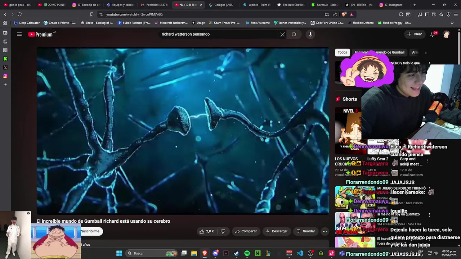Open the Windows Start menu
Image resolution: width=461 pixels, height=259 pixels.
(119, 253)
